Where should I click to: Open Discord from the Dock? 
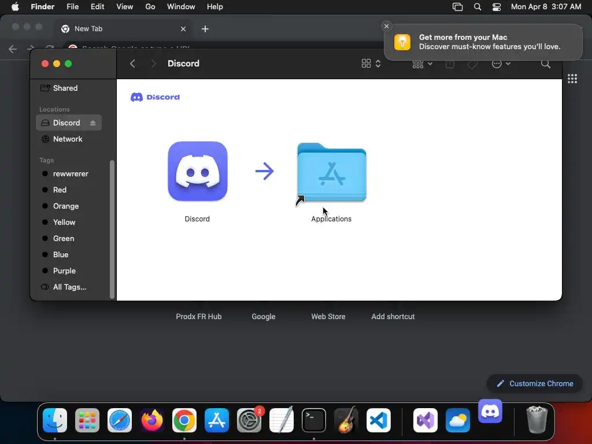(490, 412)
